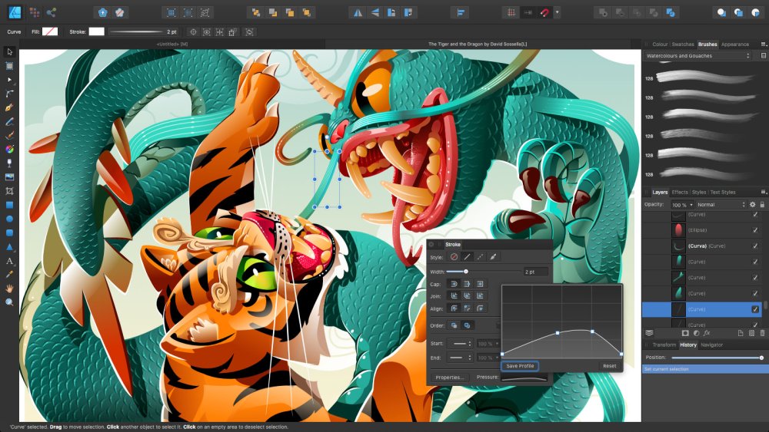
Task: Toggle the snapping magnet icon
Action: tap(544, 13)
